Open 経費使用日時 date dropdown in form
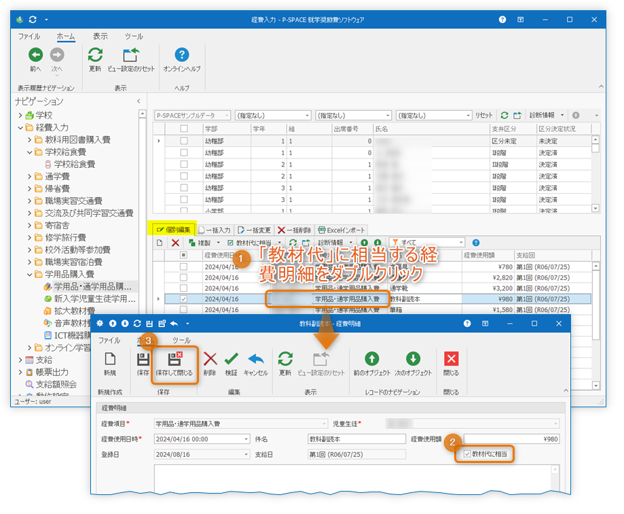624x514 pixels. tap(246, 439)
